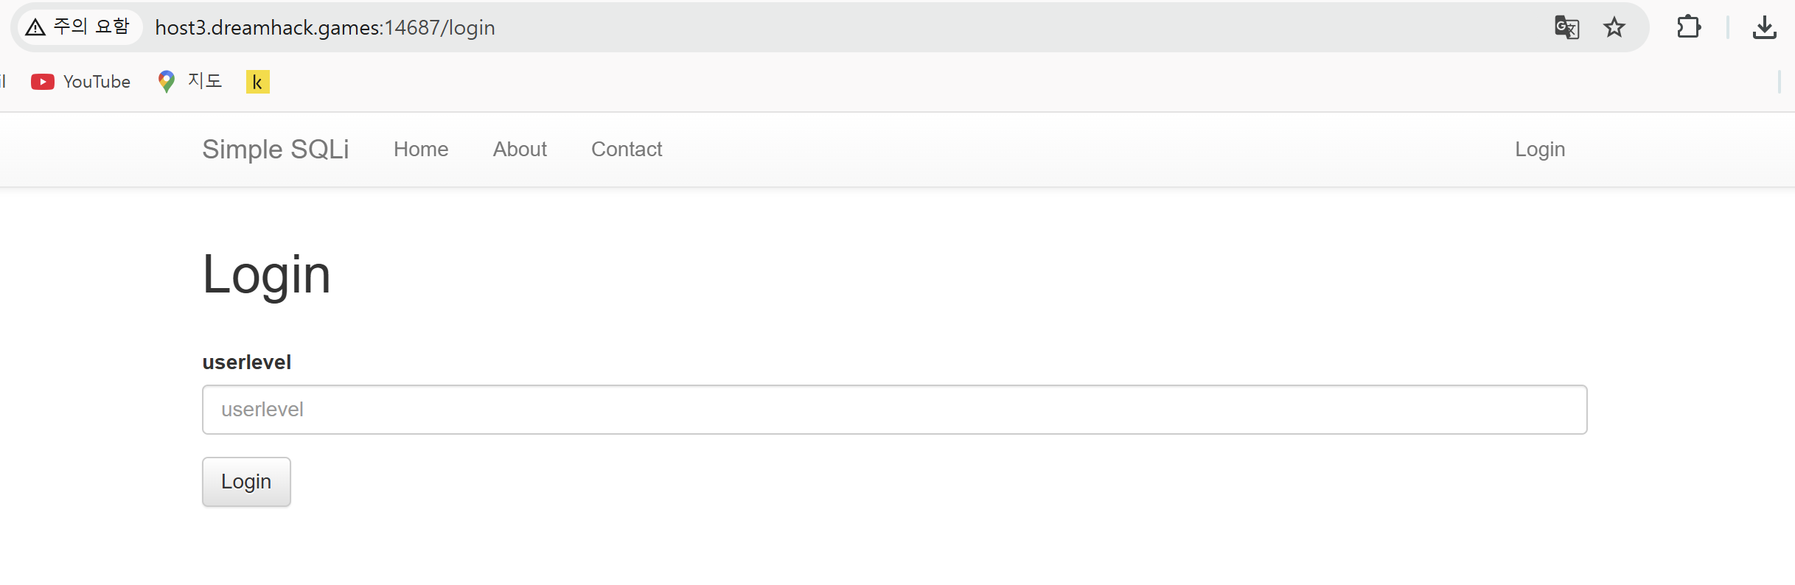
Task: Go to the Home nav item
Action: 421,150
